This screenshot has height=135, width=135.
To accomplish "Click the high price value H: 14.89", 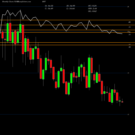I will point(71,6).
